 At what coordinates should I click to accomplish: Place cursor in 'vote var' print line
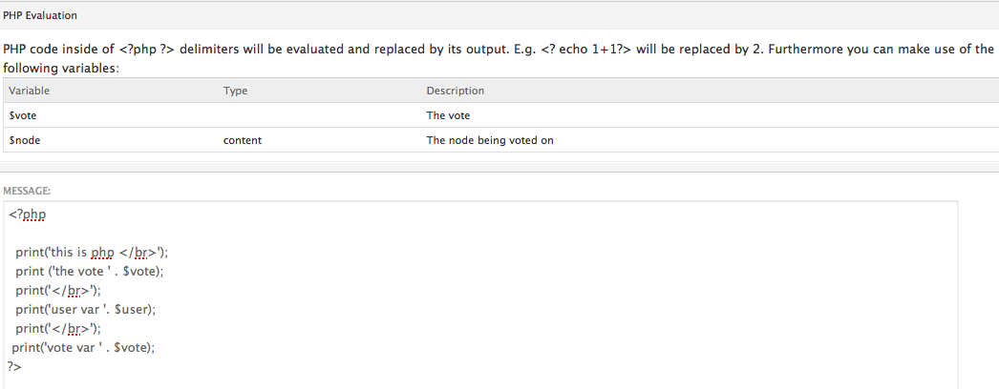pyautogui.click(x=83, y=348)
